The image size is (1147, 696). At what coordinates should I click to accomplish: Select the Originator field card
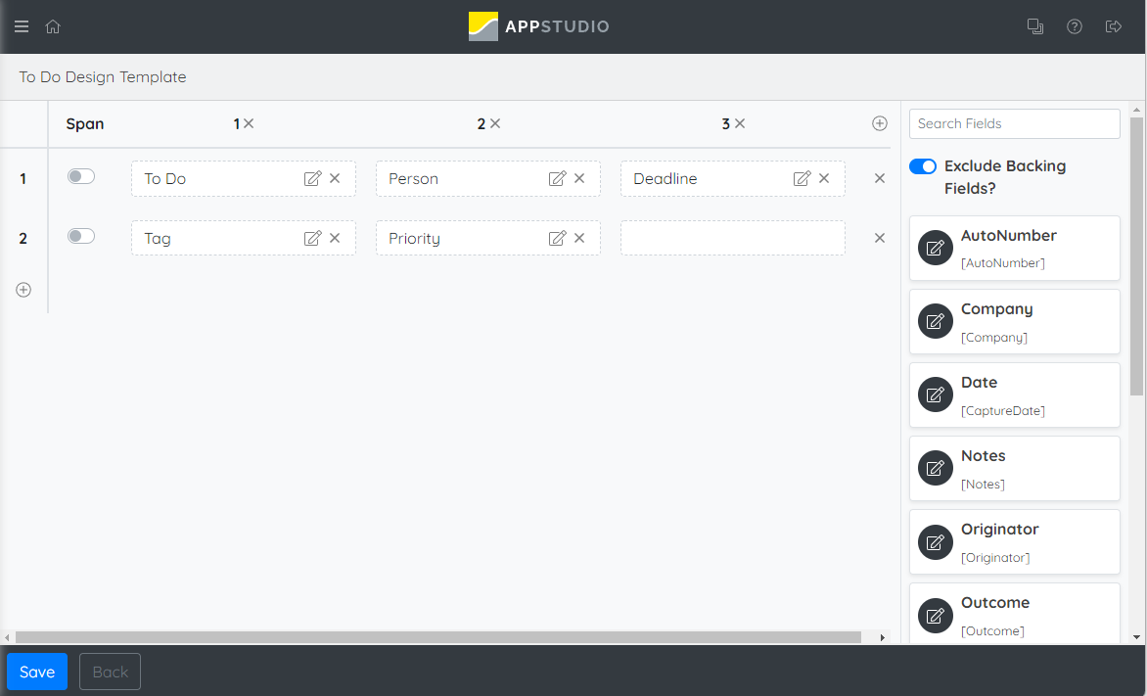point(1014,541)
